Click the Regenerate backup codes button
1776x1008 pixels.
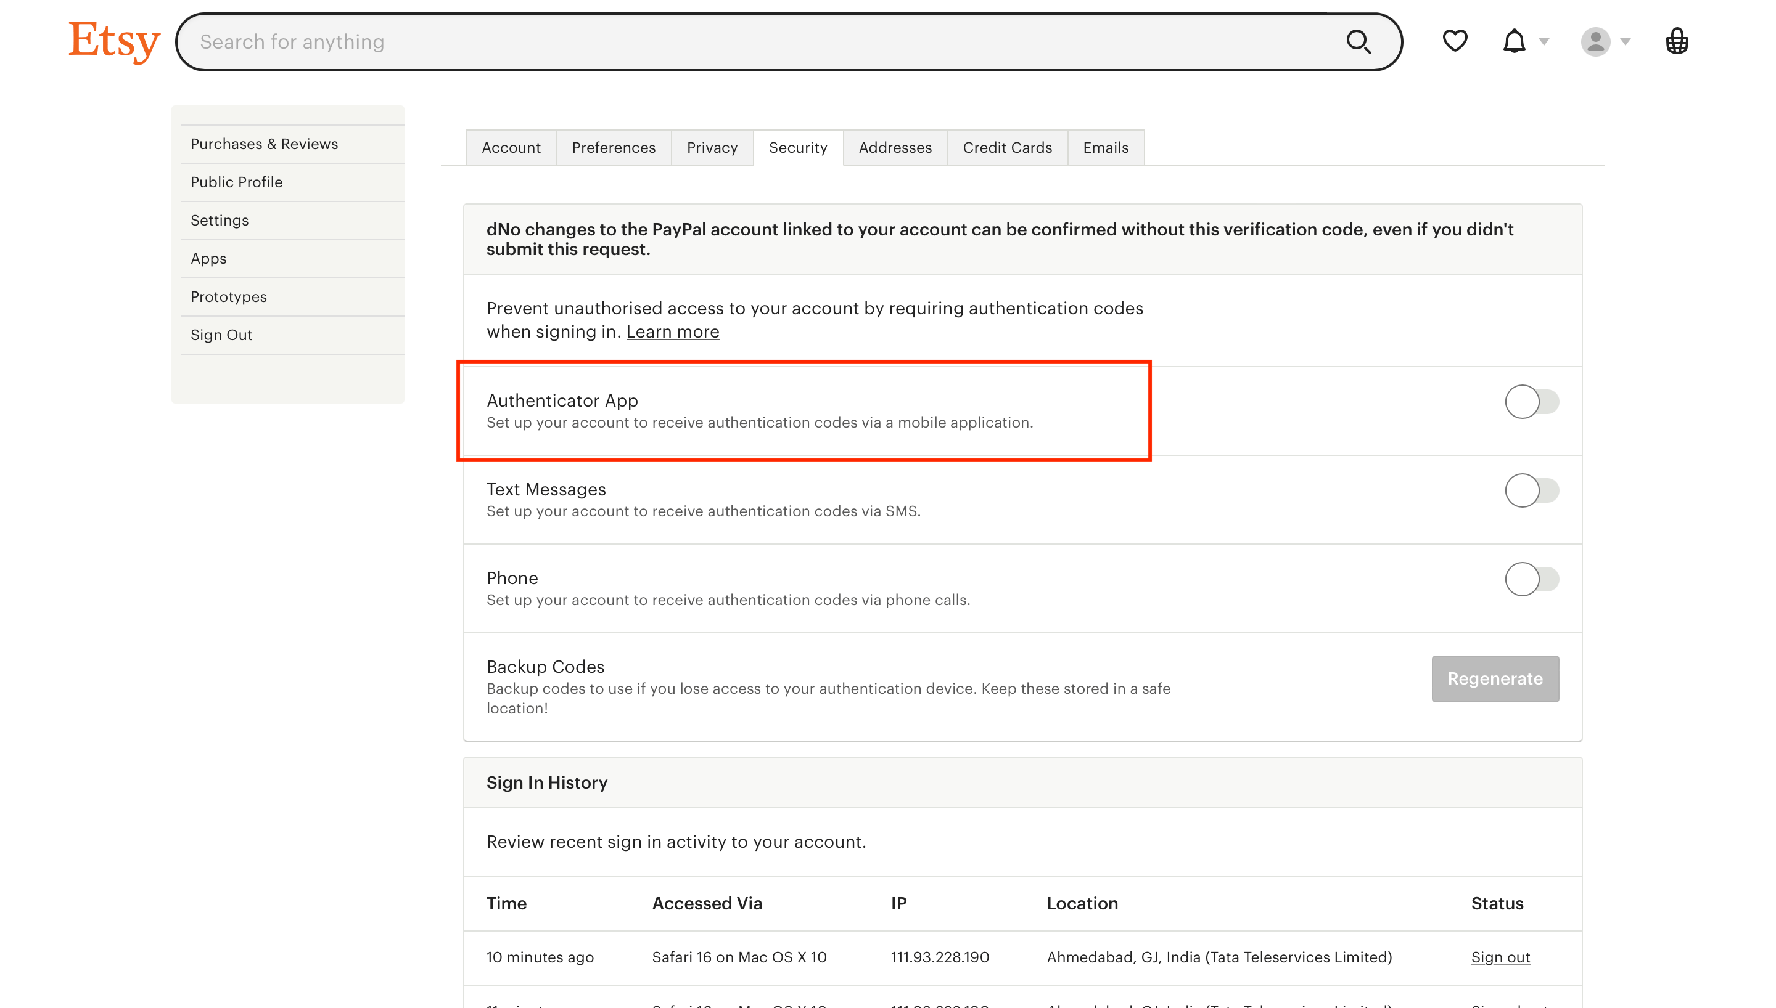click(x=1495, y=678)
